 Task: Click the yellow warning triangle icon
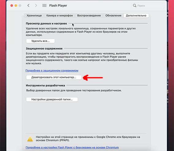30,139
